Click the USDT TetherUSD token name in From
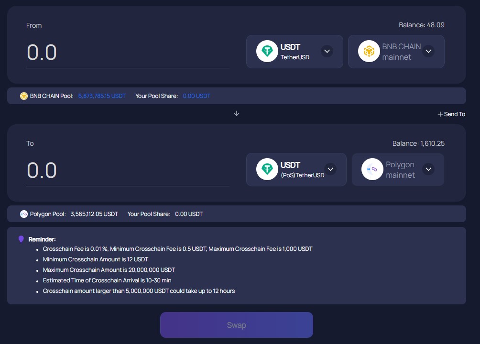The image size is (480, 344). tap(295, 52)
